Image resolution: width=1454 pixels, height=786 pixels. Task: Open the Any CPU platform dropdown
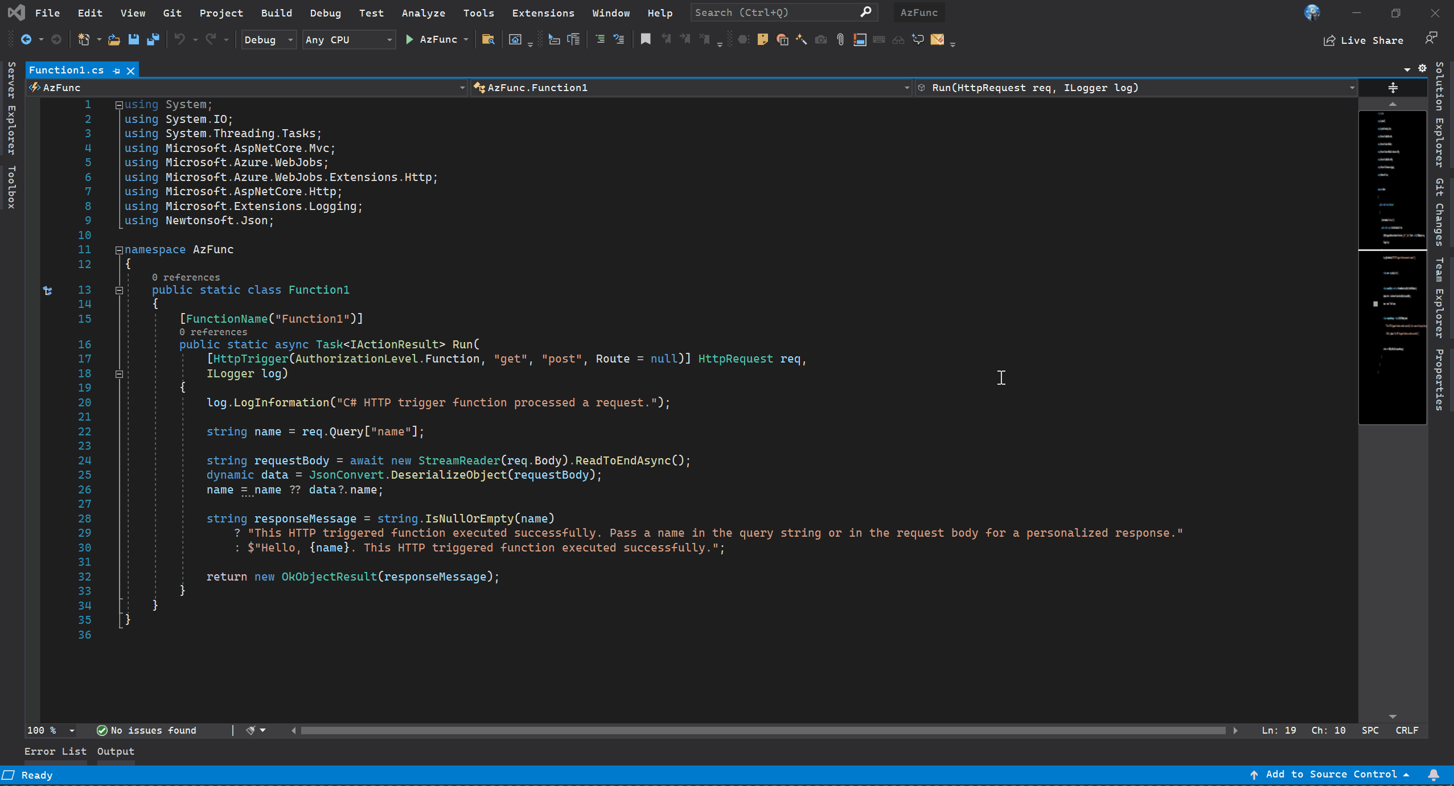point(348,40)
